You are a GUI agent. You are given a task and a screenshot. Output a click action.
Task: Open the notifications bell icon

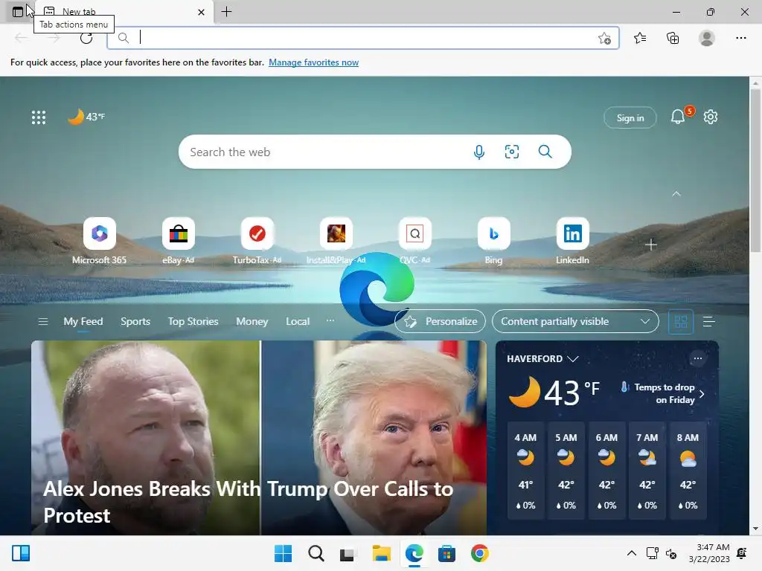point(678,117)
